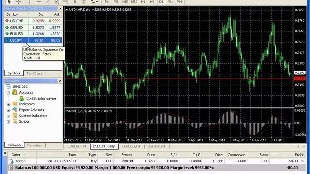Close the Market Watch panel
This screenshot has width=310, height=174.
coord(60,9)
